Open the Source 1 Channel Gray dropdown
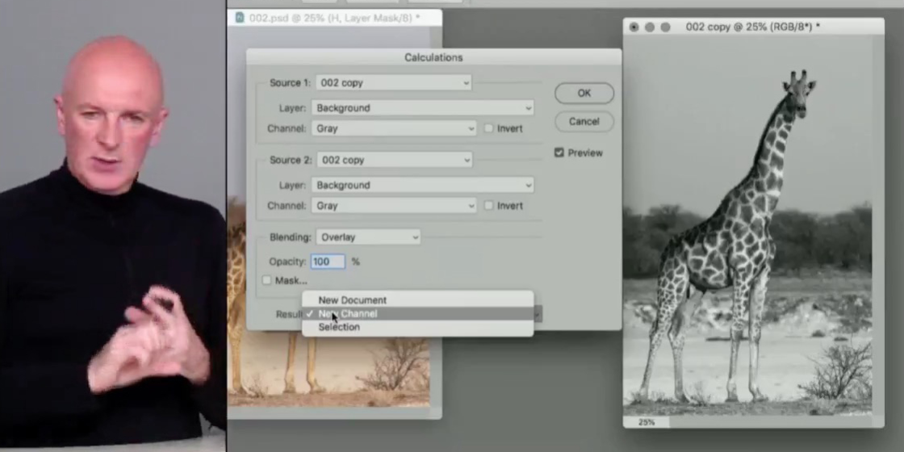The image size is (904, 452). click(394, 128)
